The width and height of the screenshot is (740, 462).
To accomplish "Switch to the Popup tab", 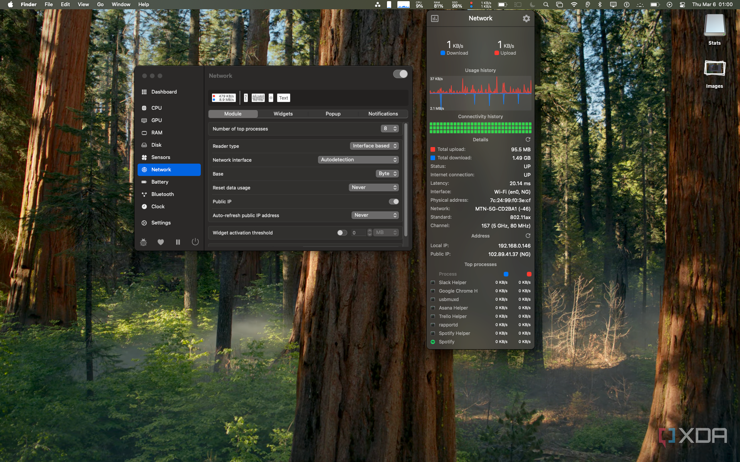I will pyautogui.click(x=333, y=114).
